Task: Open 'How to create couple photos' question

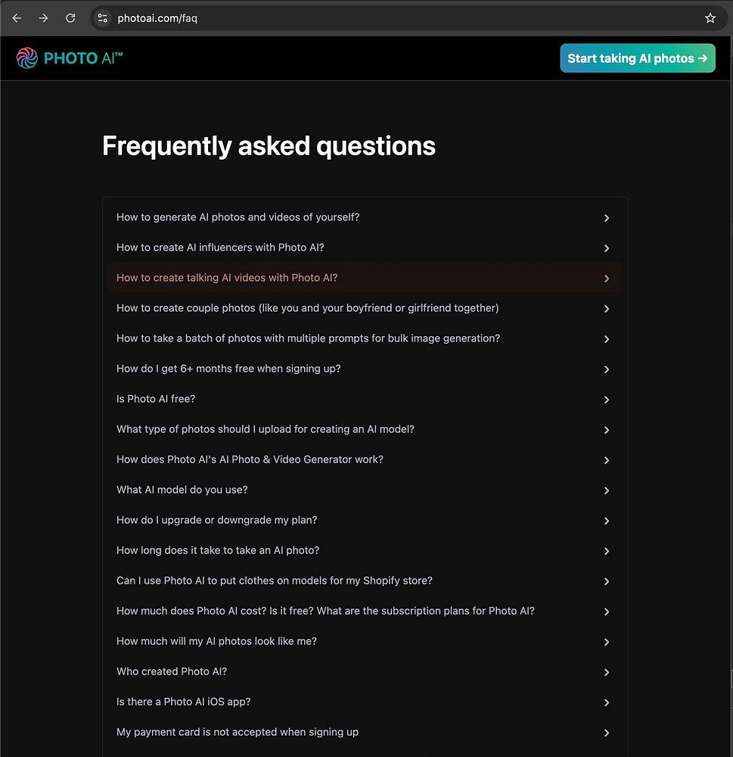Action: tap(307, 308)
